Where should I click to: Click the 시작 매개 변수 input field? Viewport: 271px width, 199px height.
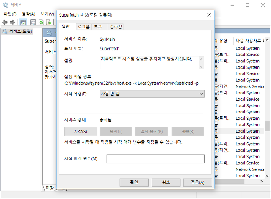(x=155, y=159)
